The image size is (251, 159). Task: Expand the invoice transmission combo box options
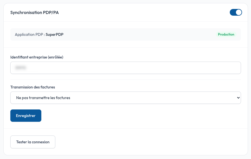pos(126,98)
